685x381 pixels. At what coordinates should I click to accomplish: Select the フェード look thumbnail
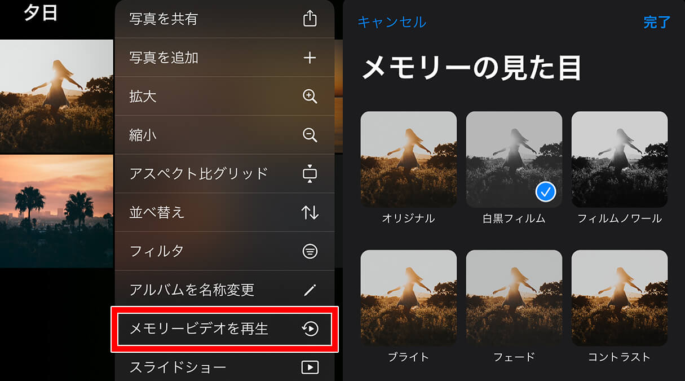(514, 298)
